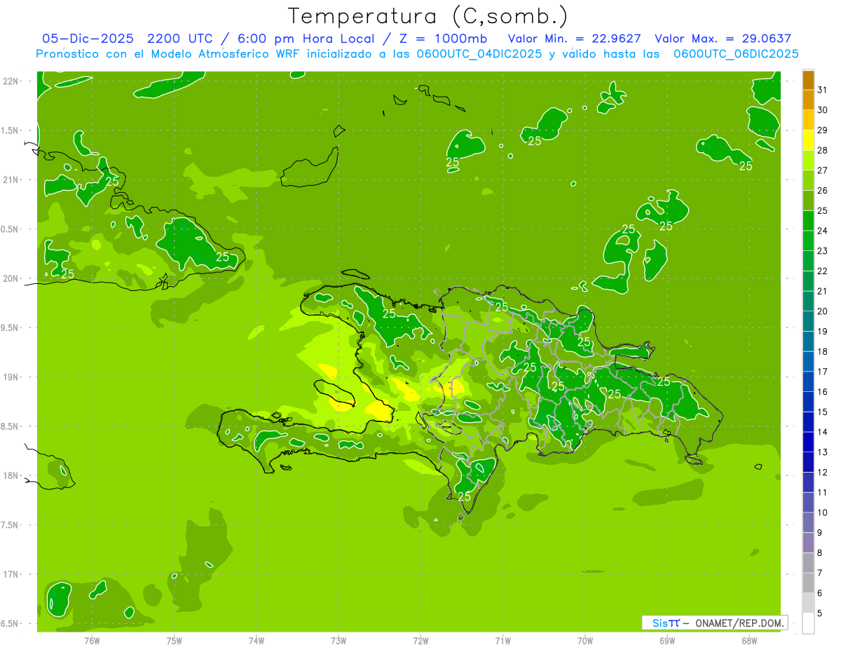
Task: Click the '68W' longitude axis label
Action: click(x=749, y=641)
